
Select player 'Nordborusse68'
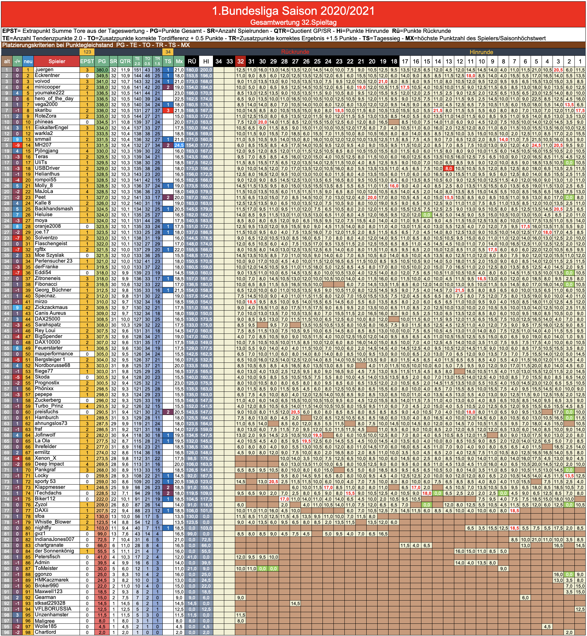tap(57, 365)
